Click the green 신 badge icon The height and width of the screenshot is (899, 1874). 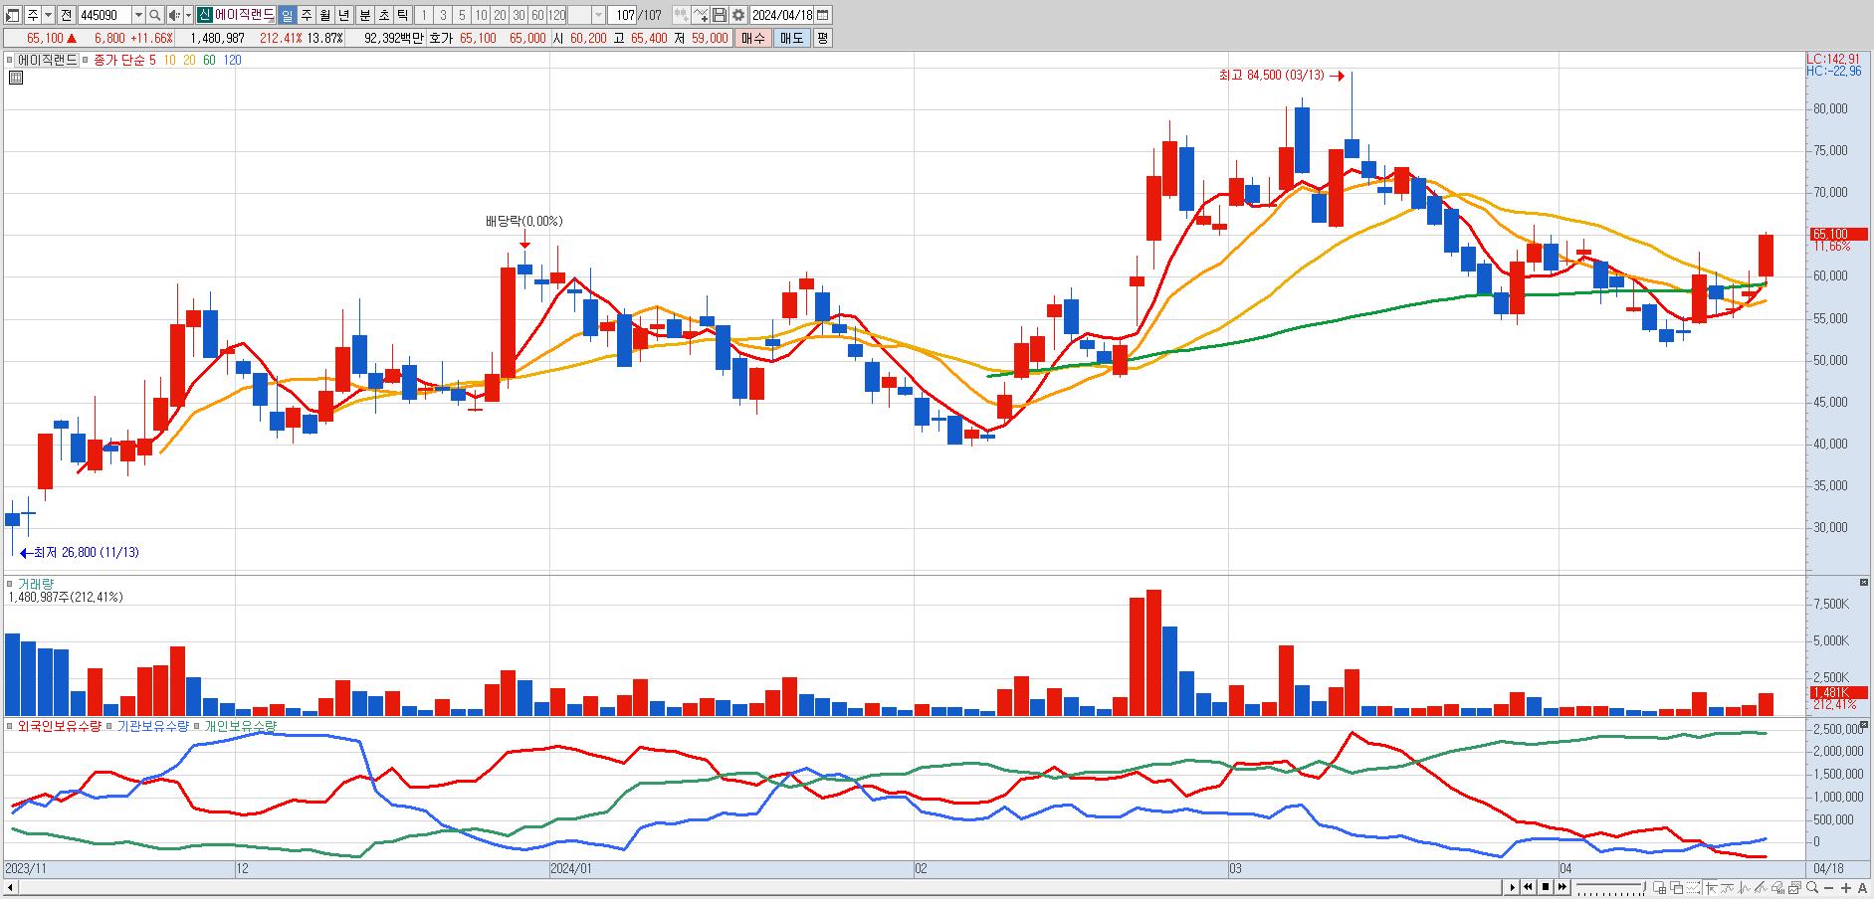coord(204,15)
